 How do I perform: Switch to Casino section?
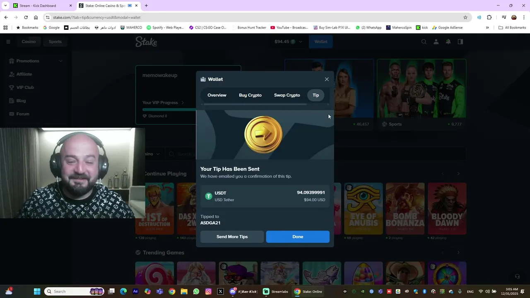point(29,41)
